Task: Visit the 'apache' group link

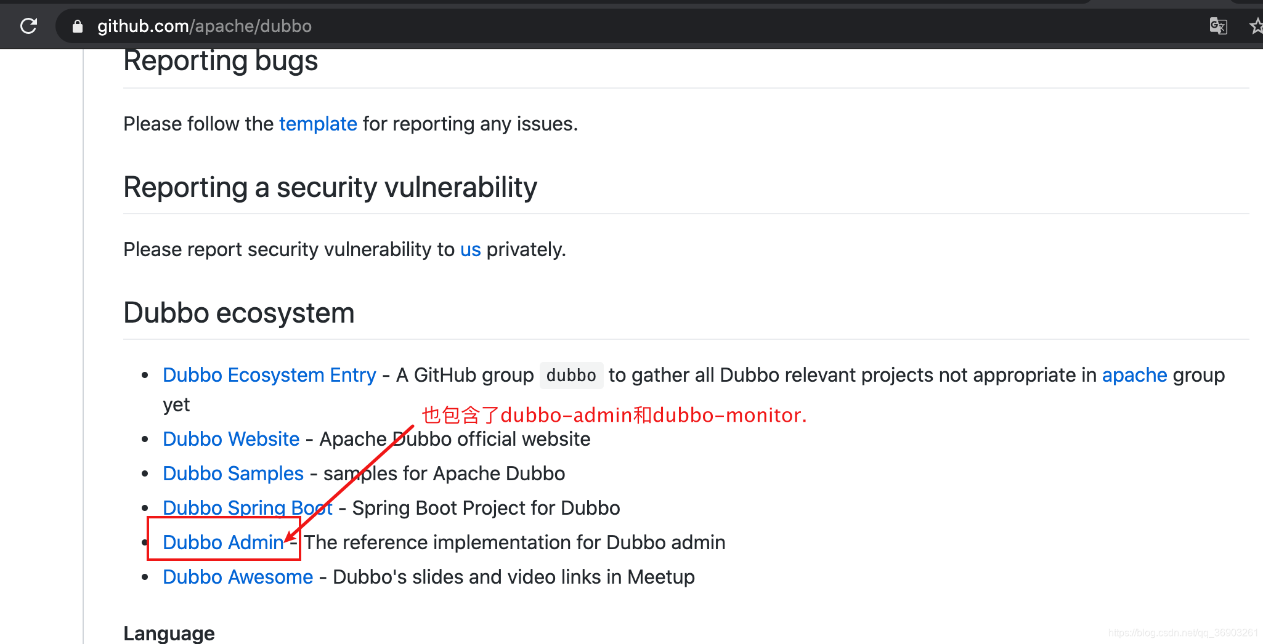Action: [x=1134, y=375]
